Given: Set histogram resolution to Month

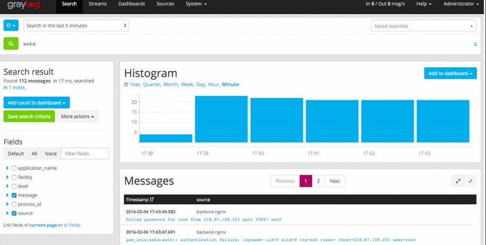Looking at the screenshot, I should [171, 84].
